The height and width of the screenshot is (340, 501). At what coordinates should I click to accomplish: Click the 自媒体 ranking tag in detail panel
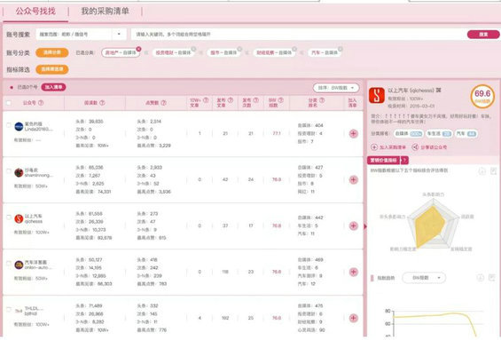pos(409,134)
